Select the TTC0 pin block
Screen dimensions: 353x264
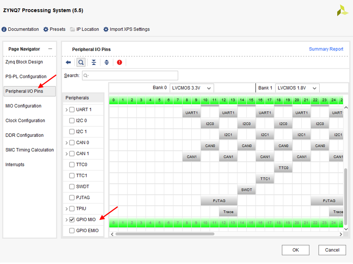click(283, 168)
